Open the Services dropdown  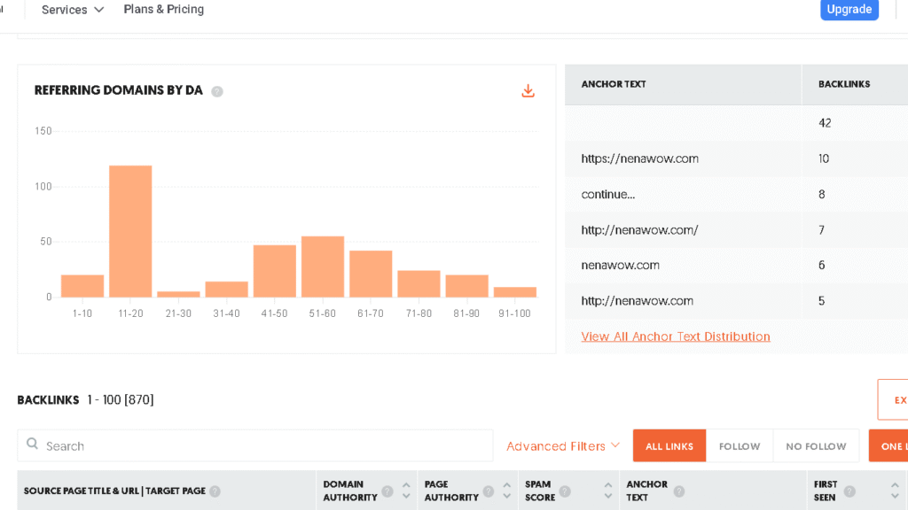tap(71, 10)
